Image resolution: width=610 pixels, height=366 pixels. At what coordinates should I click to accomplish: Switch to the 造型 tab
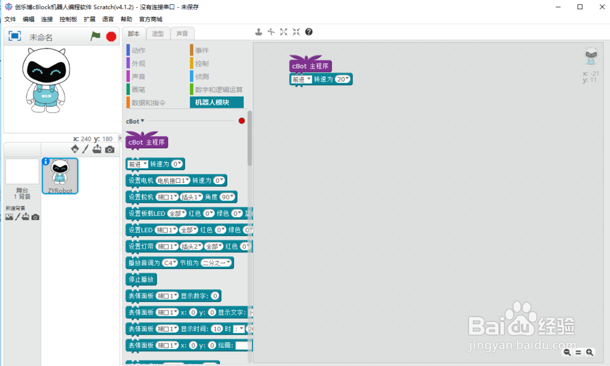click(158, 34)
